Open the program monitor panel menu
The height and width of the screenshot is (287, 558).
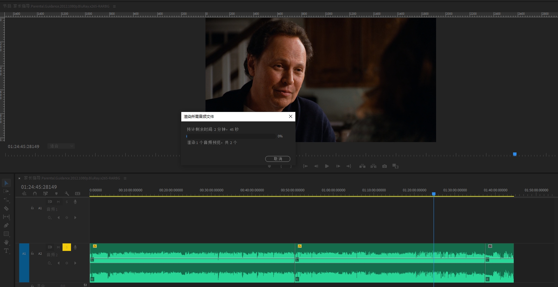114,6
